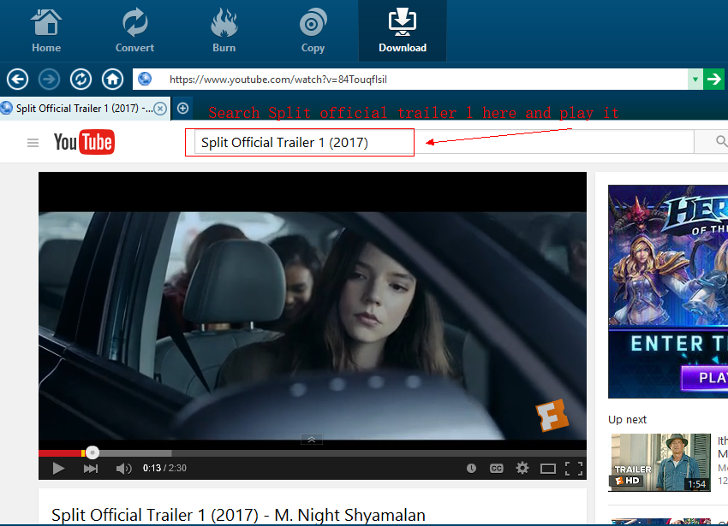
Task: Click the Split Official Trailer video title
Action: [238, 515]
